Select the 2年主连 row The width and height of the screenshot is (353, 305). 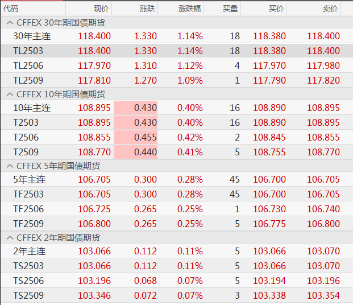tap(177, 251)
